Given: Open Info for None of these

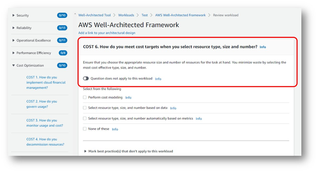Looking at the screenshot, I should click(115, 129).
